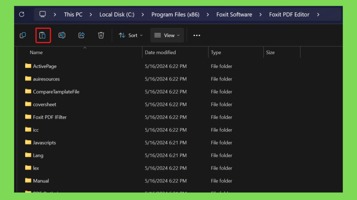This screenshot has width=357, height=200.
Task: Click the Copy toolbar icon
Action: [x=23, y=35]
